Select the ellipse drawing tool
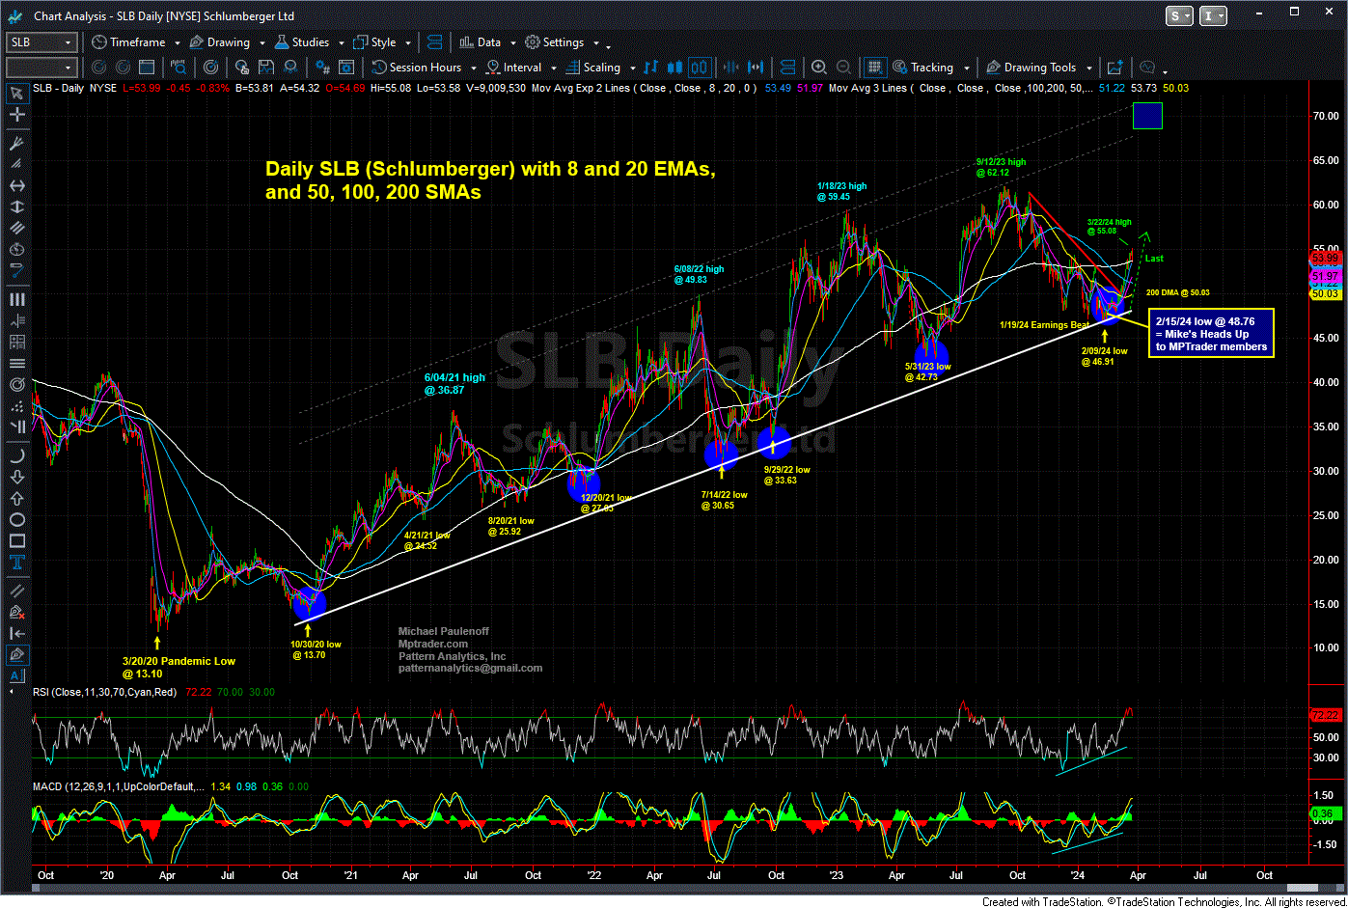1348x908 pixels. (x=17, y=522)
